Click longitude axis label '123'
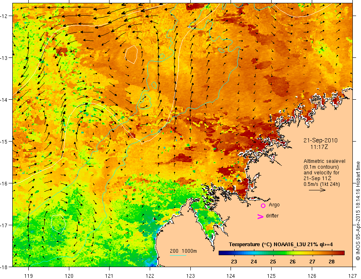Image resolution: width=361 pixels, height=279 pixels. tap(190, 276)
